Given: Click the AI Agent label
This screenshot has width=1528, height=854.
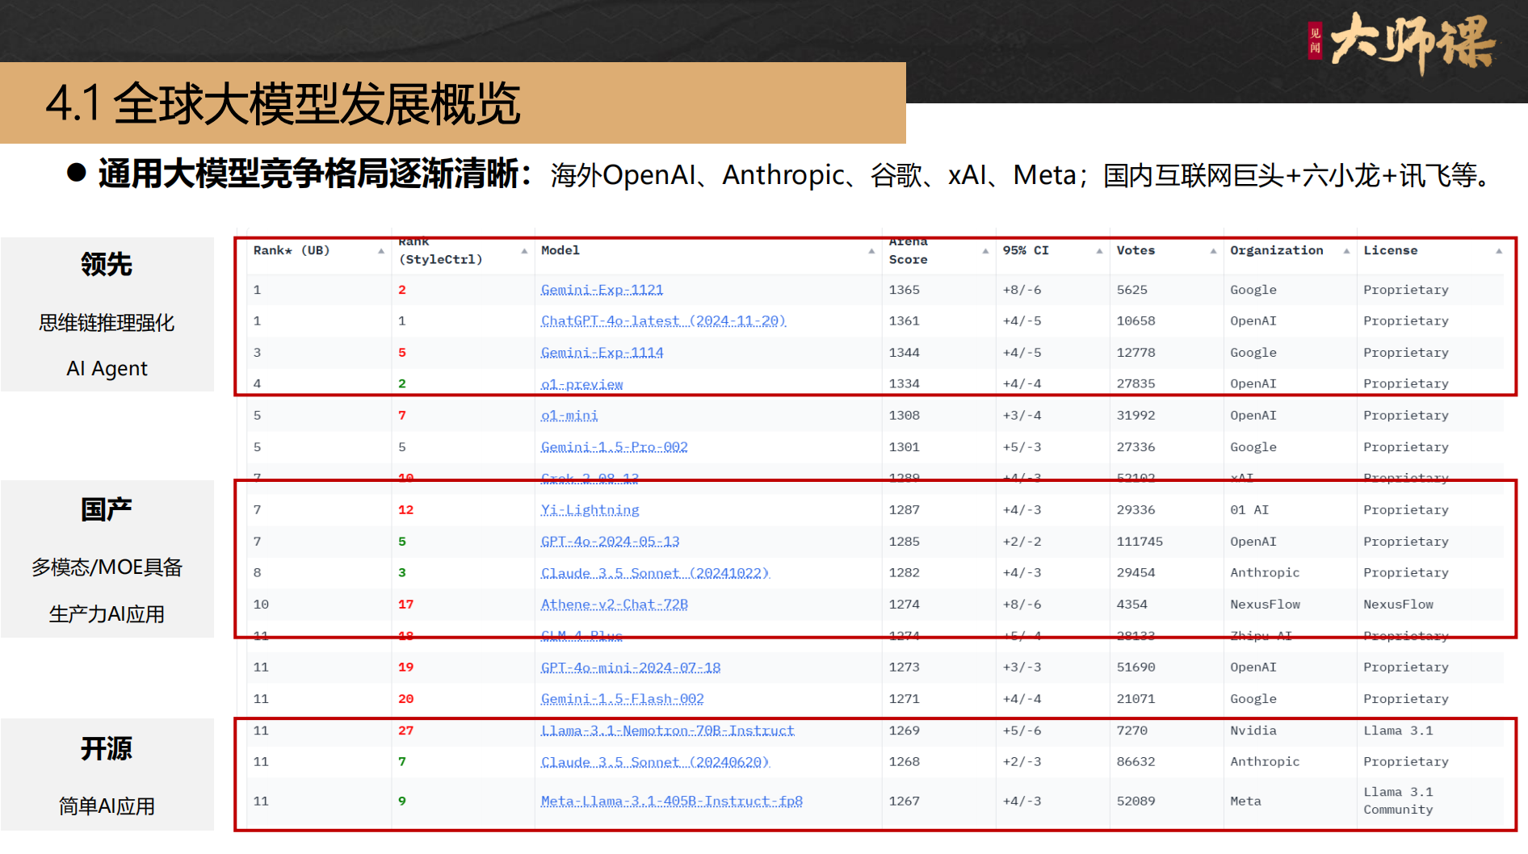Looking at the screenshot, I should [107, 369].
